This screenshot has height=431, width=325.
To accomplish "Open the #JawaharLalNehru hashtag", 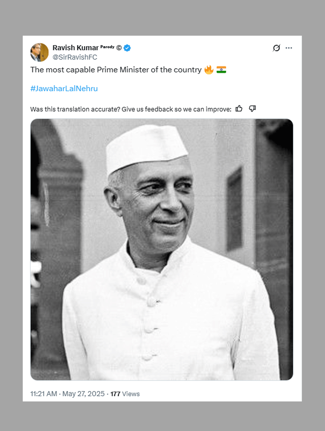I will click(x=64, y=88).
